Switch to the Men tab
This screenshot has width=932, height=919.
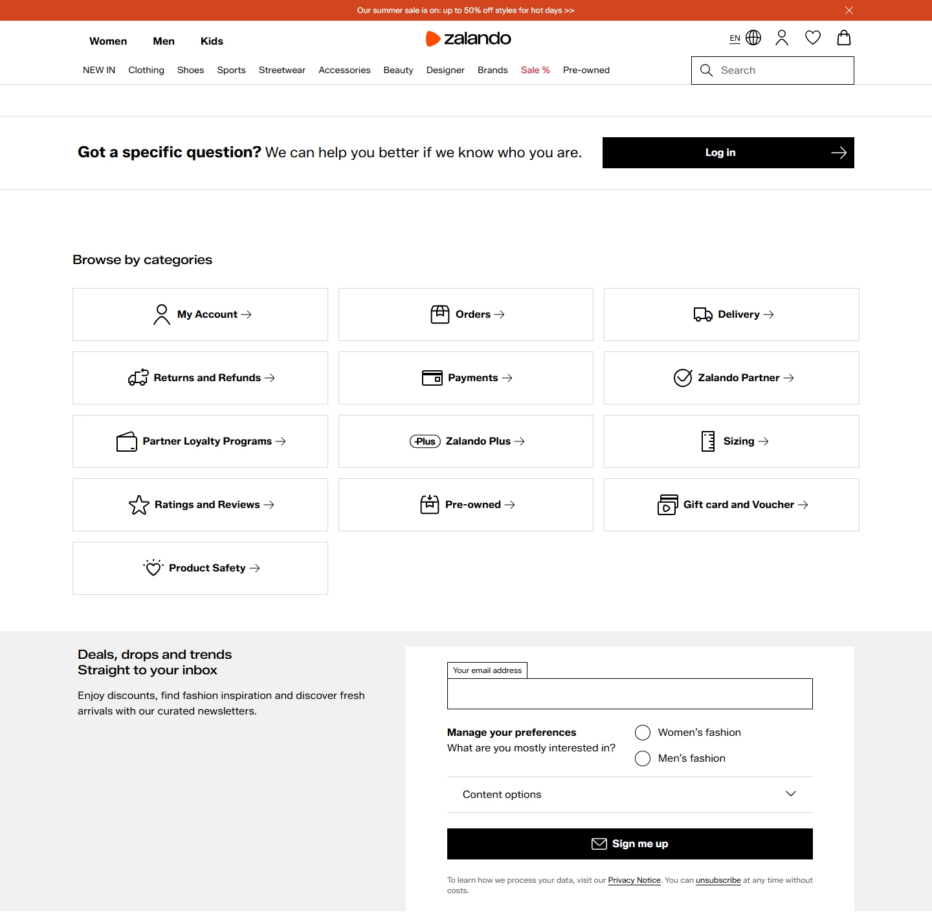tap(164, 41)
